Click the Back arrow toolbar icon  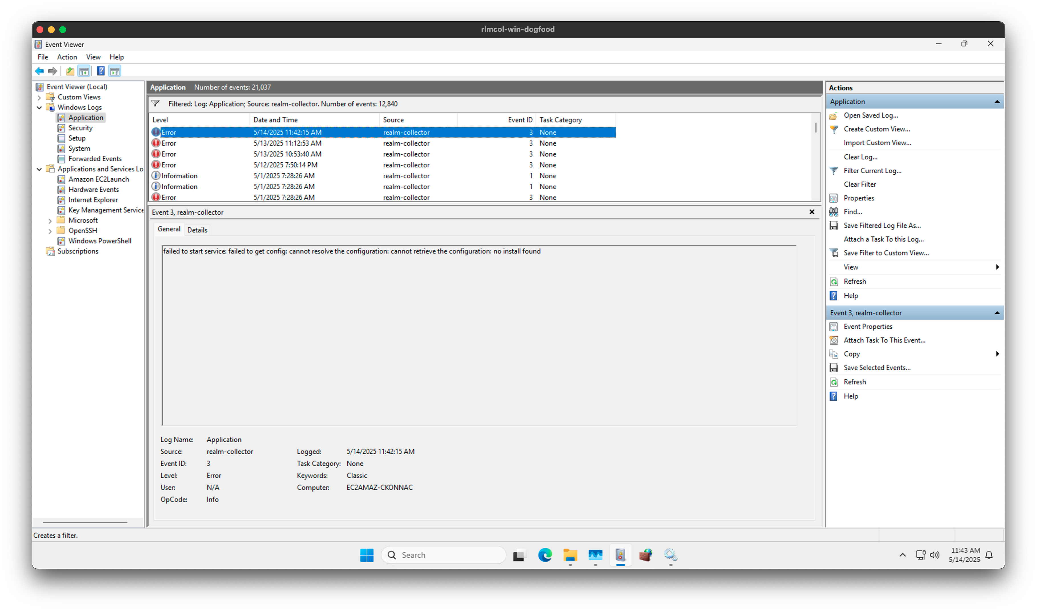pos(40,71)
